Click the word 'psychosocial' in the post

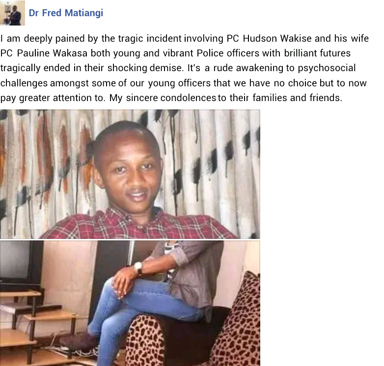click(x=327, y=68)
